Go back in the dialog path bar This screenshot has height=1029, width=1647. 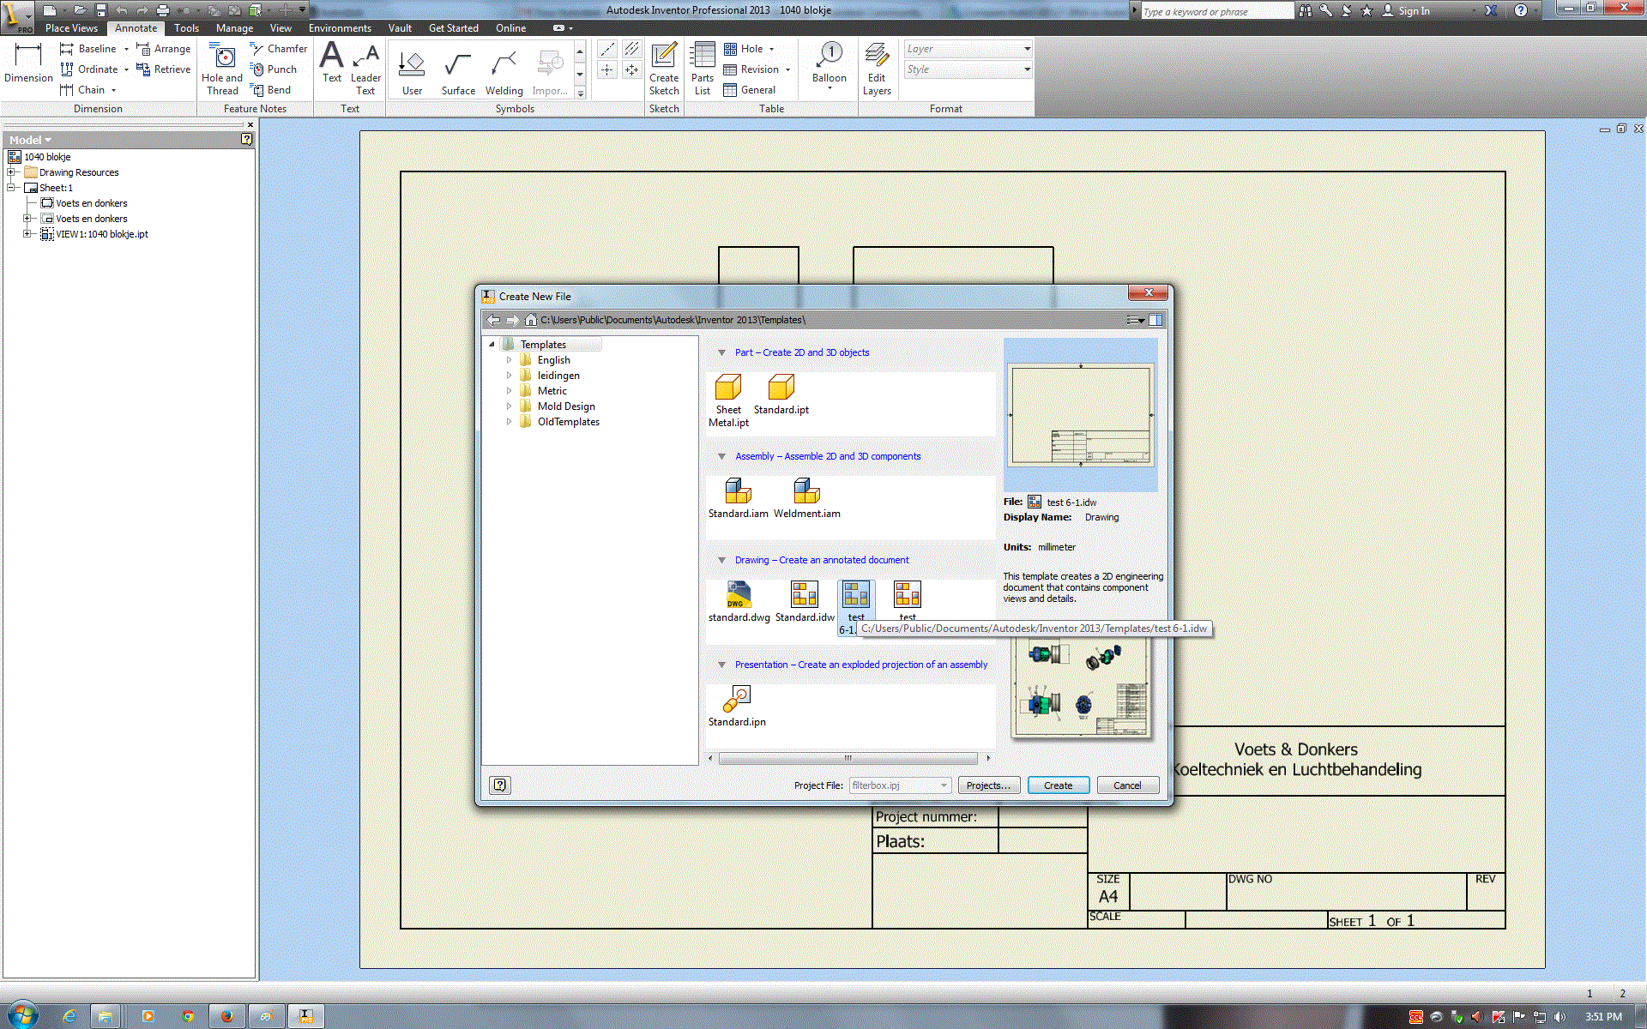pyautogui.click(x=493, y=320)
